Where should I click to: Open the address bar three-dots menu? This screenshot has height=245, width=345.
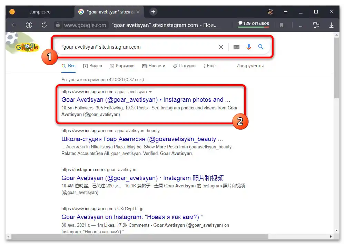300,26
